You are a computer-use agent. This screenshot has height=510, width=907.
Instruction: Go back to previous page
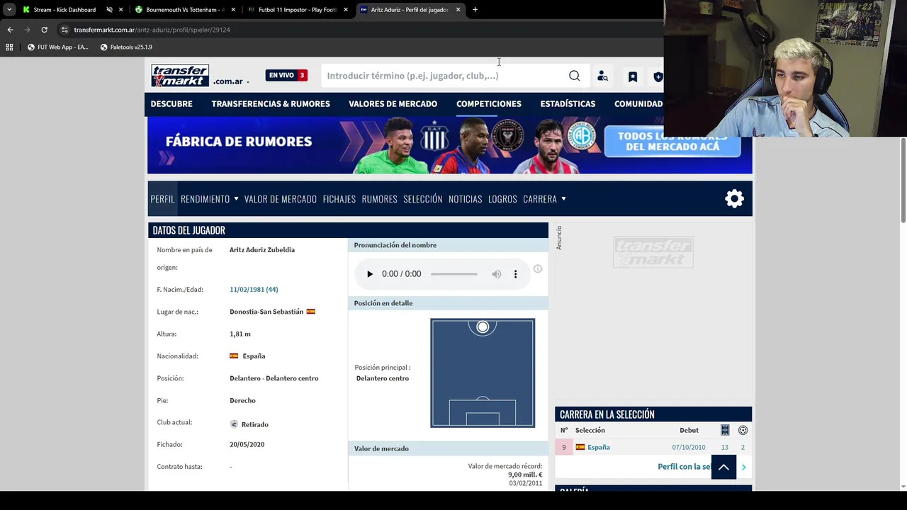click(10, 30)
